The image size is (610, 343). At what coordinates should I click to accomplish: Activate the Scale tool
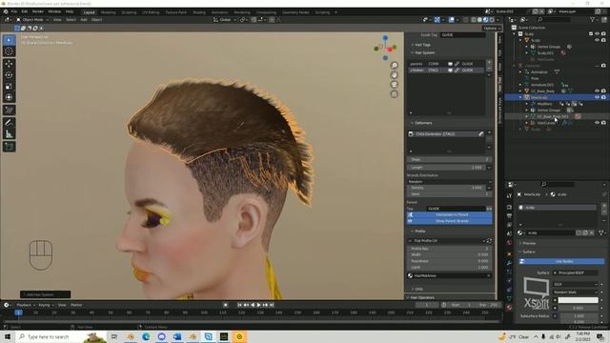point(9,87)
